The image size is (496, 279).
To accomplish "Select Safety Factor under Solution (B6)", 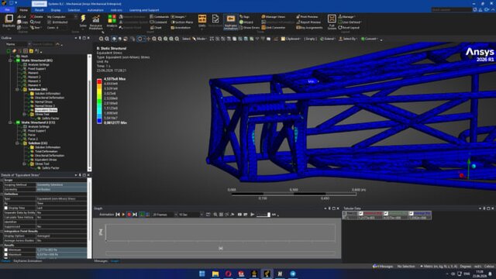I will click(x=50, y=119).
